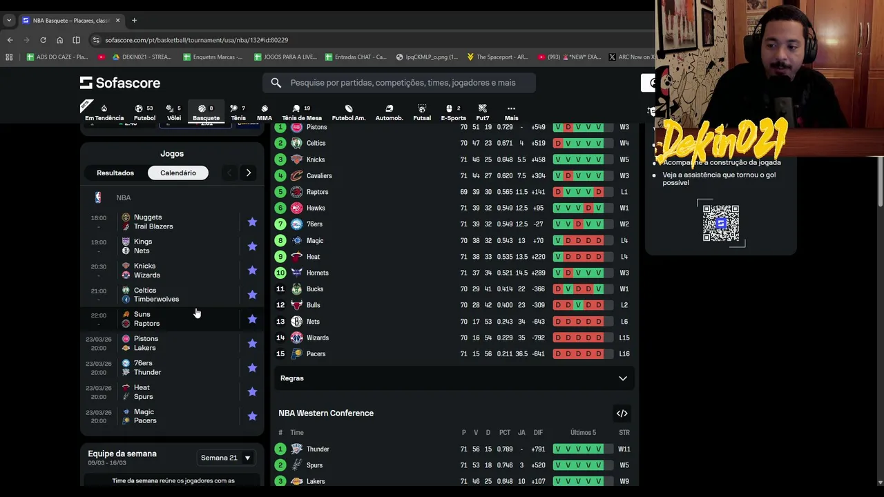Open the Futsal category
The height and width of the screenshot is (497, 884).
422,113
